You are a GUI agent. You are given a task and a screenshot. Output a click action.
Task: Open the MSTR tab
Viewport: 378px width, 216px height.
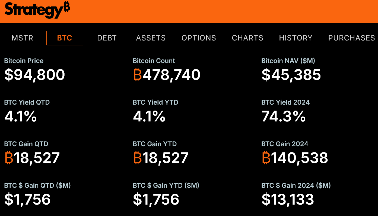pos(22,38)
